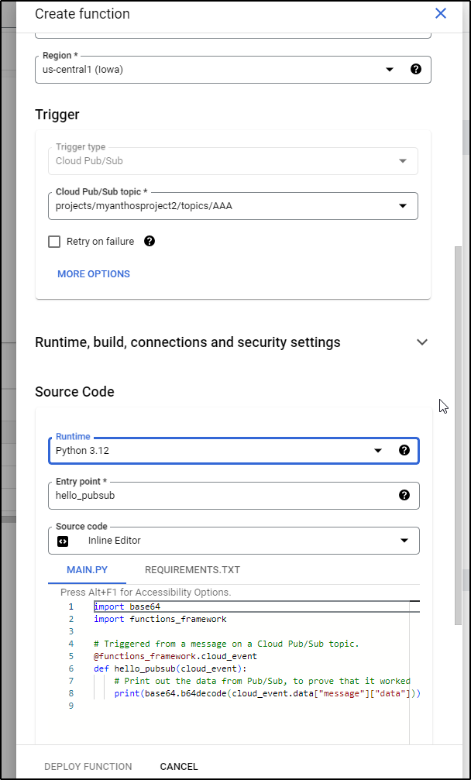Viewport: 471px width, 780px height.
Task: Open the Cloud Pub/Sub topic dropdown
Action: coord(233,206)
